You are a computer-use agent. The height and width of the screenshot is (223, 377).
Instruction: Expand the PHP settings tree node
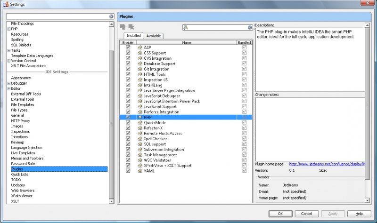coord(9,29)
